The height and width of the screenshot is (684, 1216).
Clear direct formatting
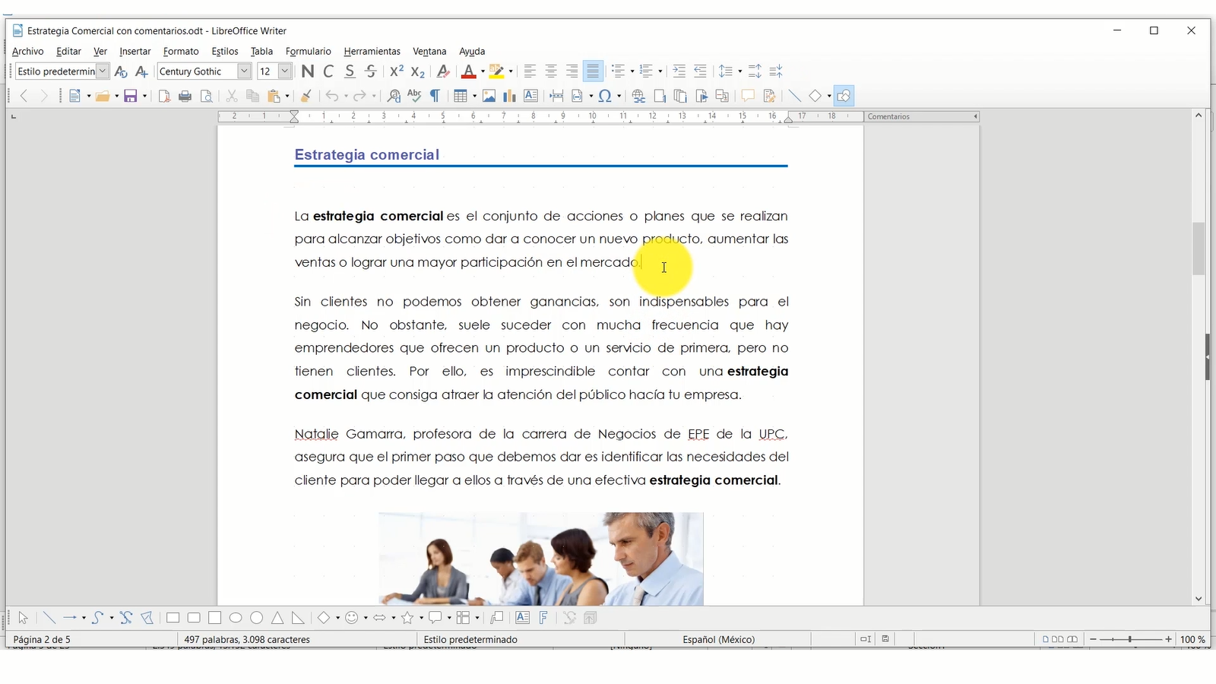(x=443, y=71)
